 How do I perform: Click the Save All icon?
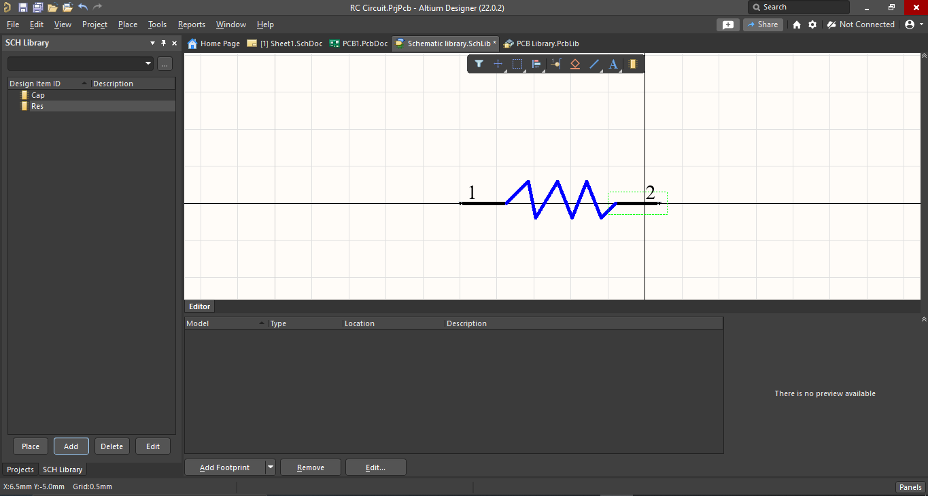pos(37,7)
